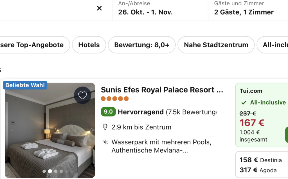
Task: Open the 158 € Destinia offer
Action: [x=260, y=160]
